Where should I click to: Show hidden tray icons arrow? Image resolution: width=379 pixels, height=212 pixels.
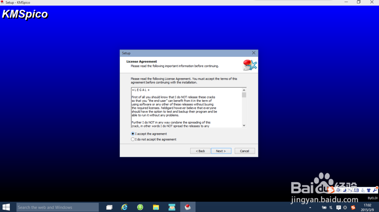tap(310, 207)
